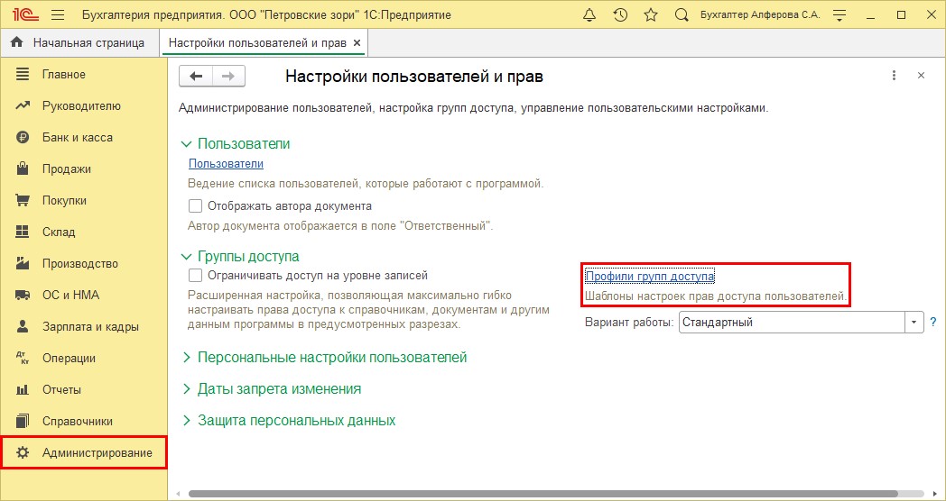Screen dimensions: 946x501
Task: Open the main hamburger menu
Action: 57,15
